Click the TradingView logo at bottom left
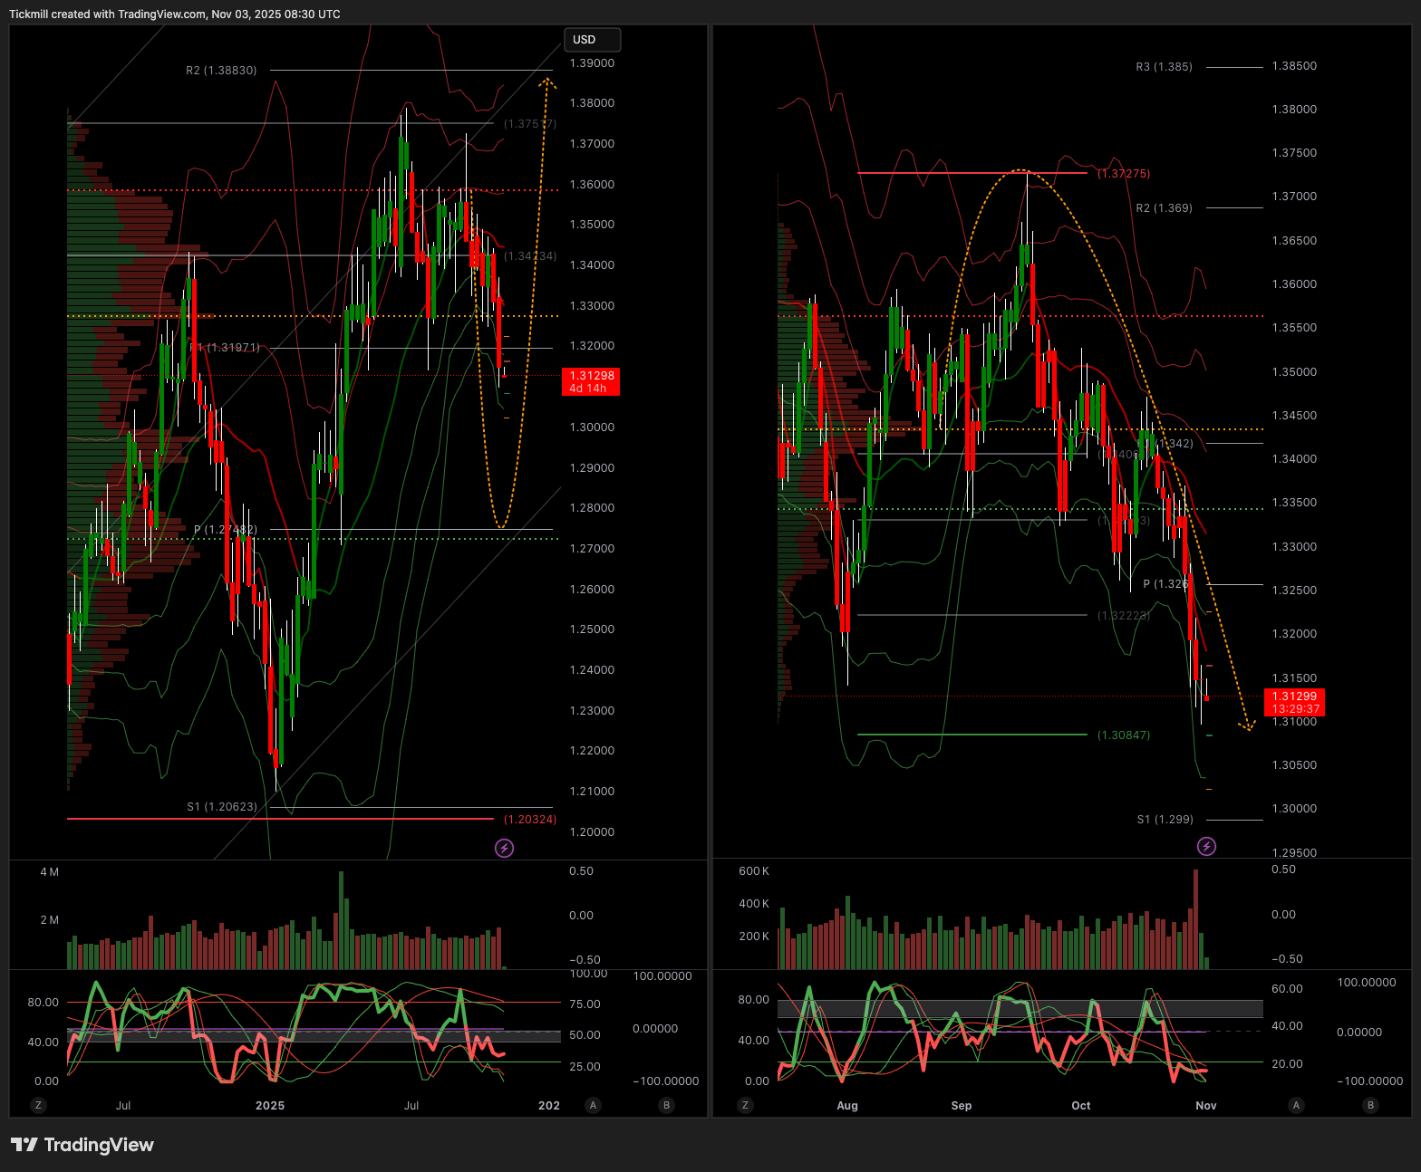This screenshot has width=1421, height=1172. point(82,1145)
